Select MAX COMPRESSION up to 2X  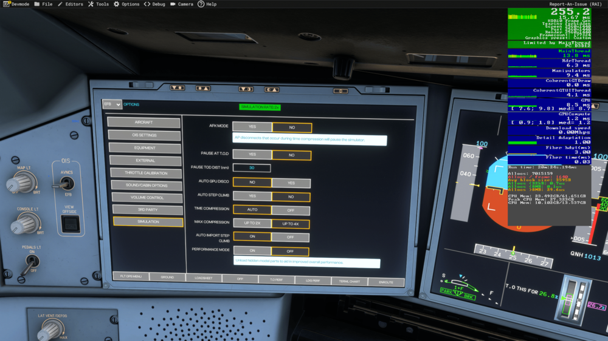pos(252,223)
